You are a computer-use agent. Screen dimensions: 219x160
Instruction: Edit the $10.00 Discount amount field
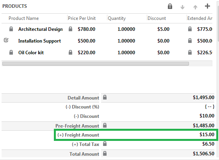(157, 116)
